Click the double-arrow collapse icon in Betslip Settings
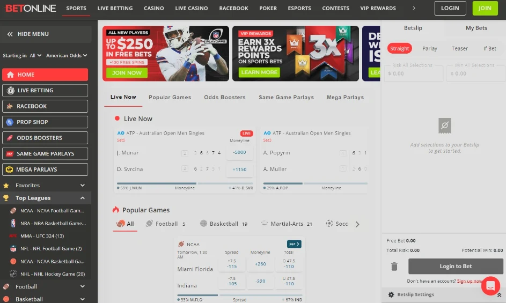The image size is (506, 303). coord(499,294)
